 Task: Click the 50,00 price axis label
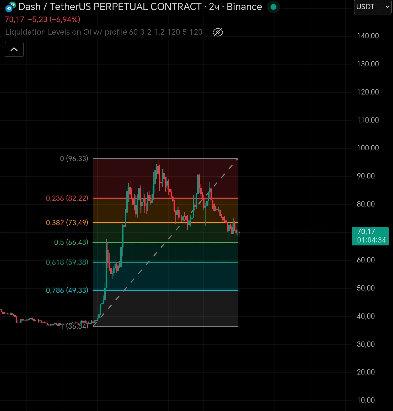coord(366,288)
